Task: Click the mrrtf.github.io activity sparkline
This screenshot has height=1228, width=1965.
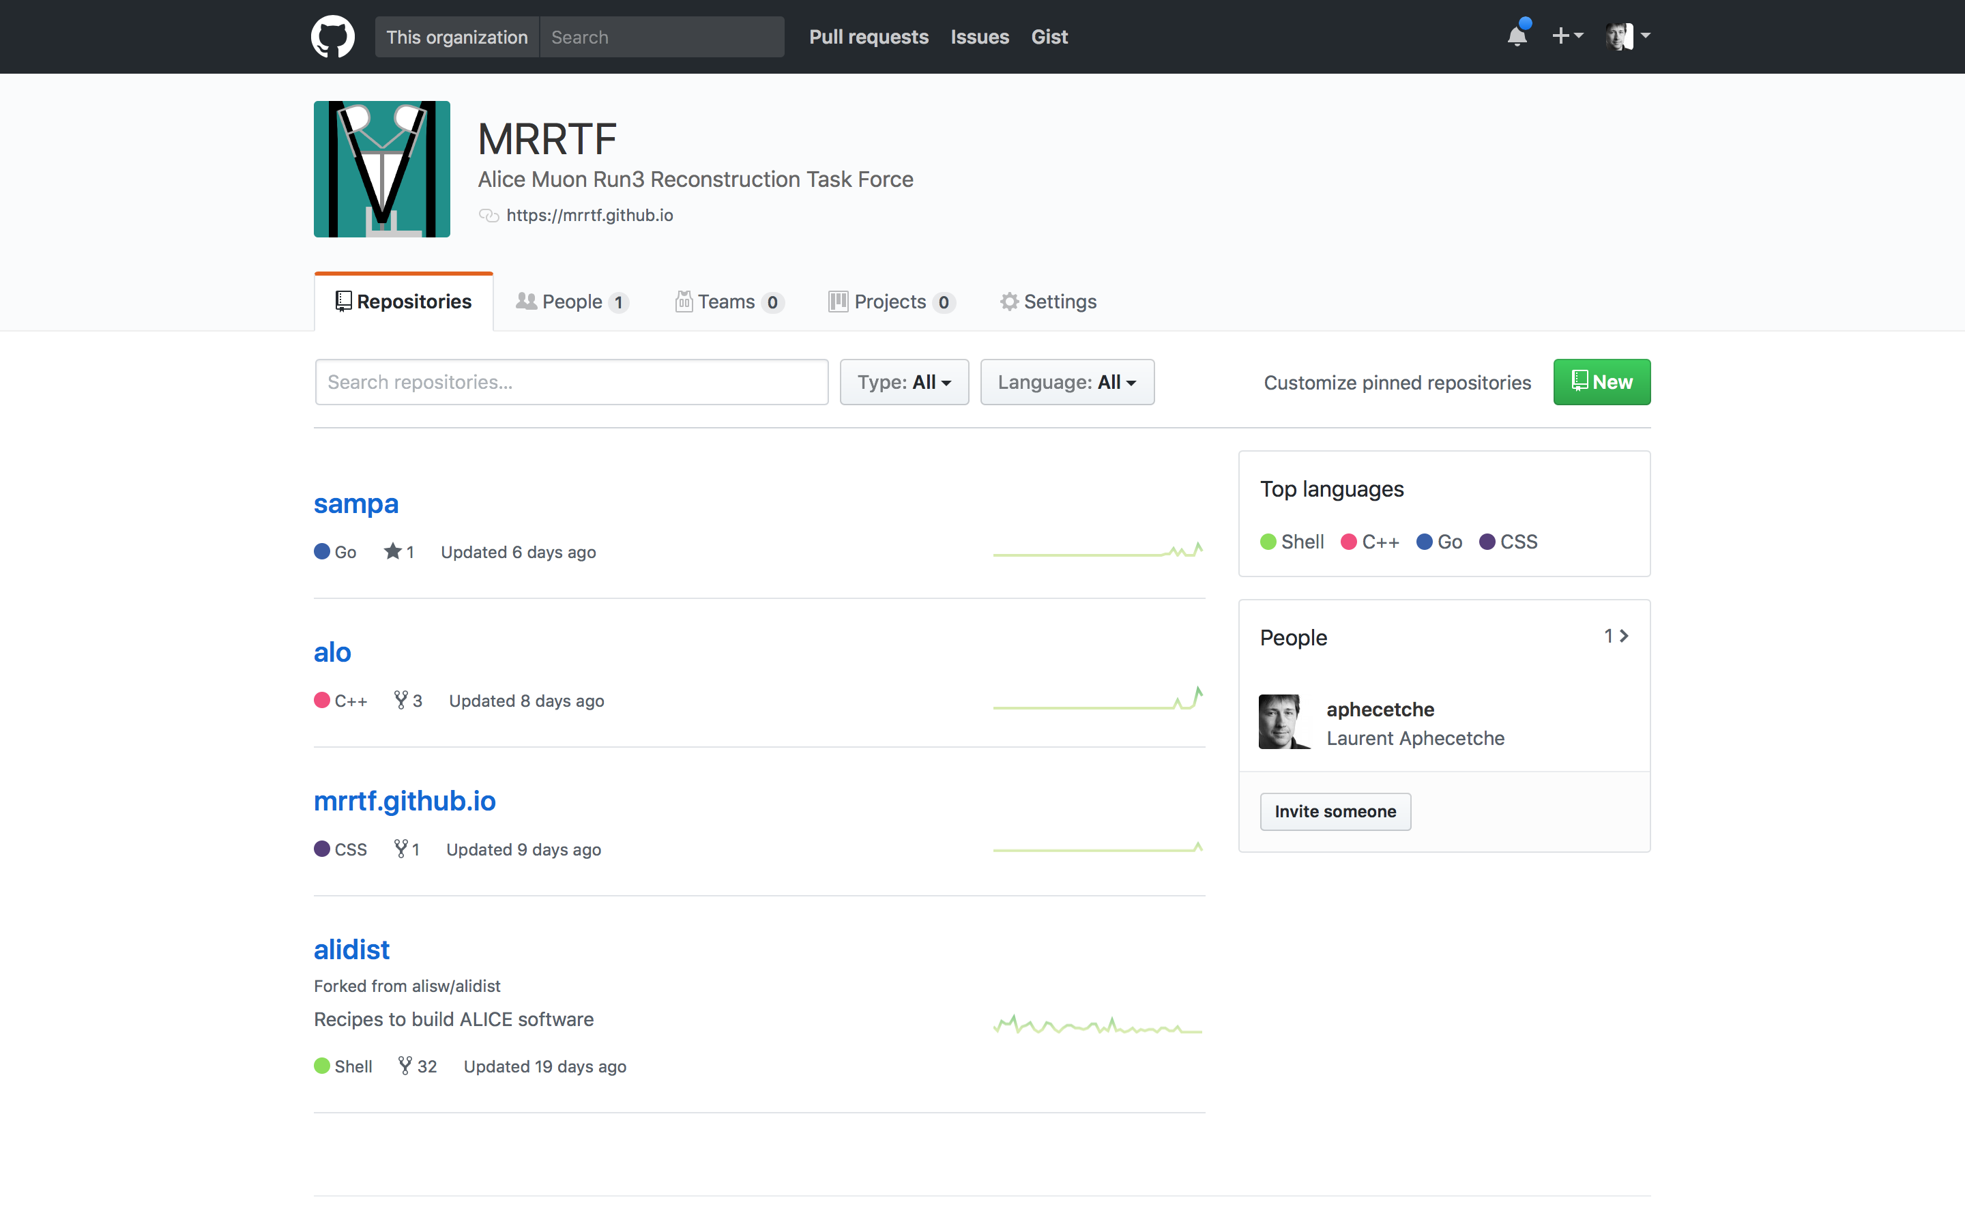Action: 1098,847
